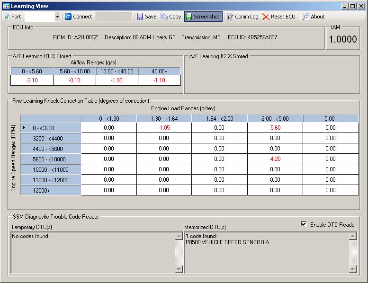Click the ECU ID: 4B5258A007 text
This screenshot has width=368, height=283.
[x=252, y=37]
